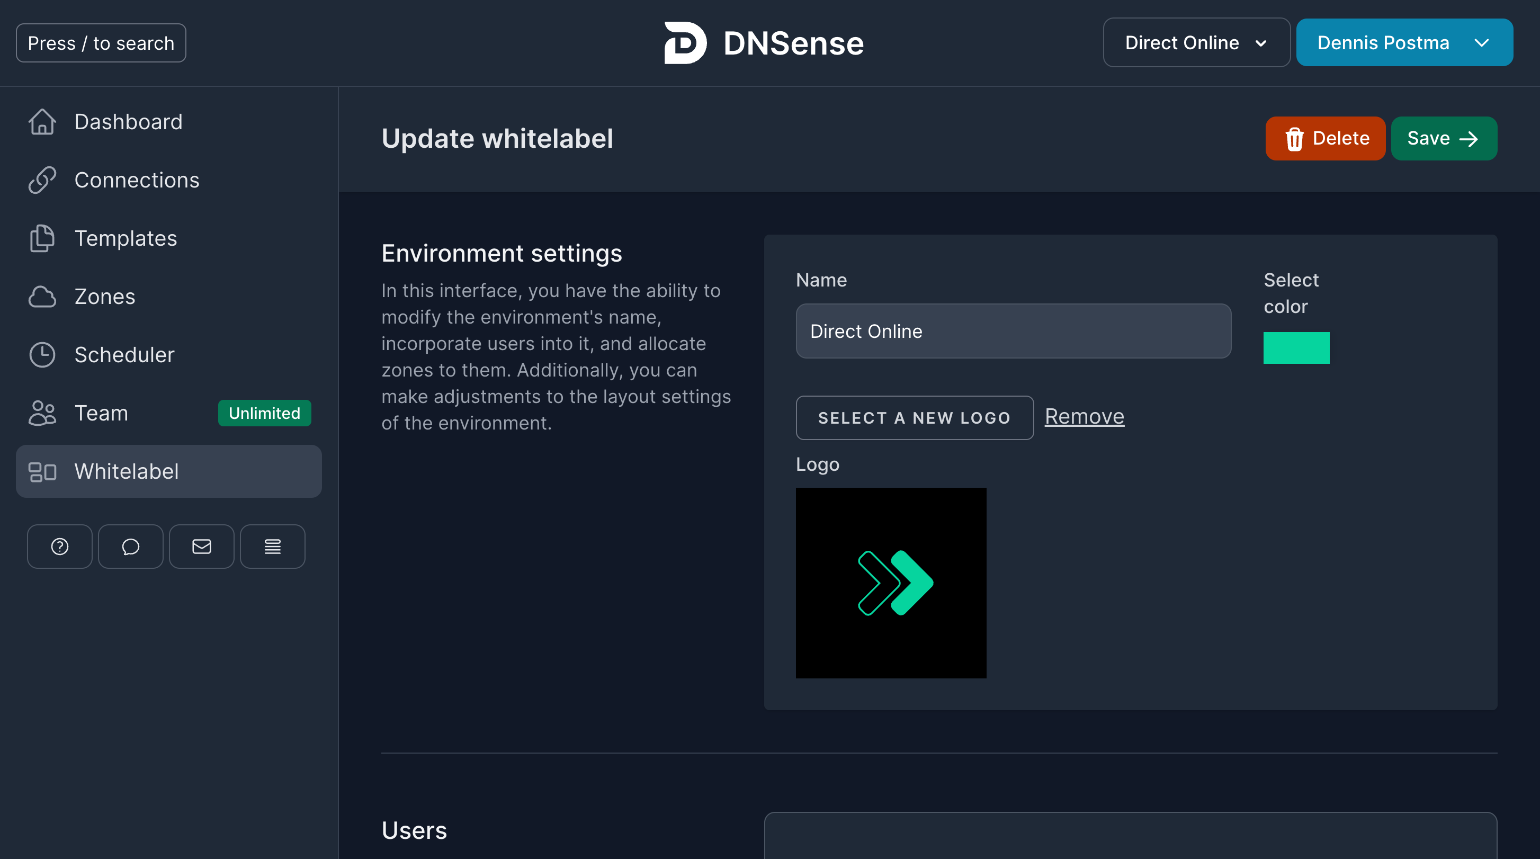1540x859 pixels.
Task: Click the help question mark icon
Action: pos(59,547)
